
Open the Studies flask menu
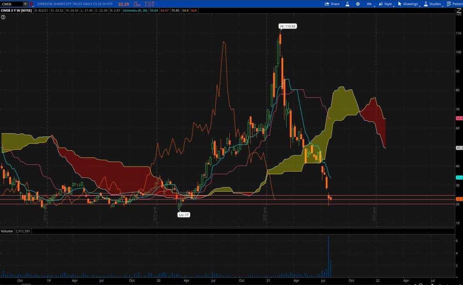tap(432, 4)
